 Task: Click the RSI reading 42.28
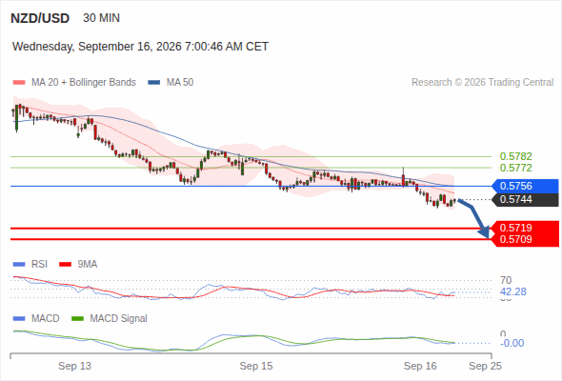click(513, 291)
